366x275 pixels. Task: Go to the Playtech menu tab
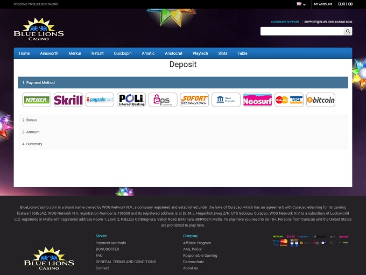click(x=200, y=53)
